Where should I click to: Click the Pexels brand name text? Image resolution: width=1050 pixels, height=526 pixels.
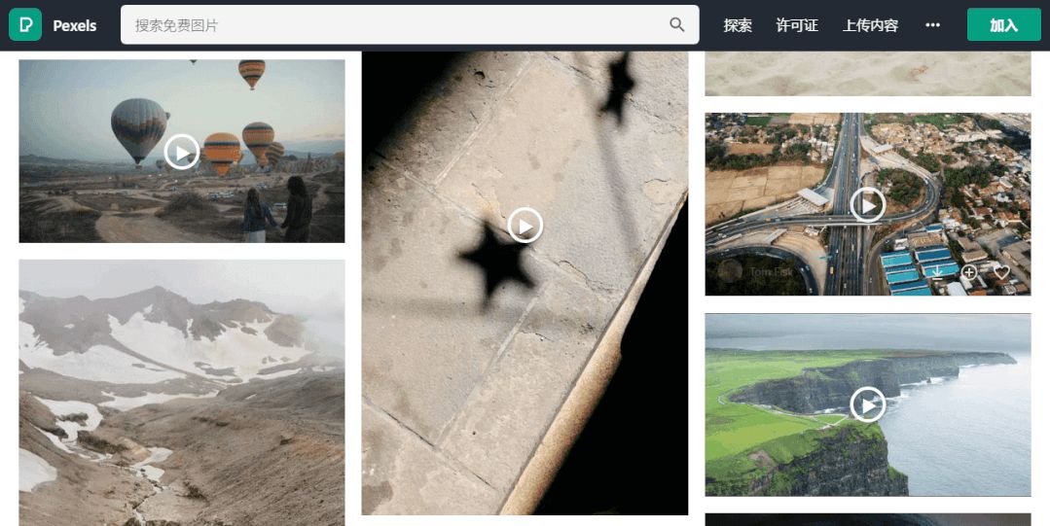click(74, 25)
